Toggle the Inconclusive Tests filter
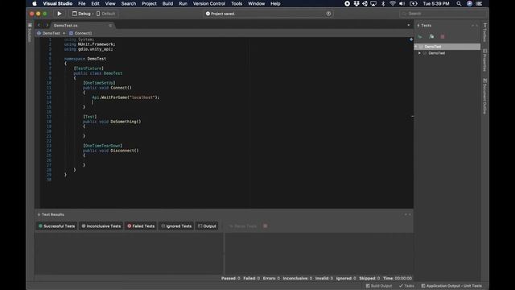The width and height of the screenshot is (515, 290). (x=101, y=226)
